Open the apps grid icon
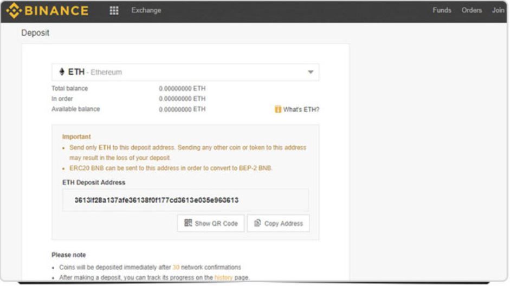 pyautogui.click(x=114, y=10)
